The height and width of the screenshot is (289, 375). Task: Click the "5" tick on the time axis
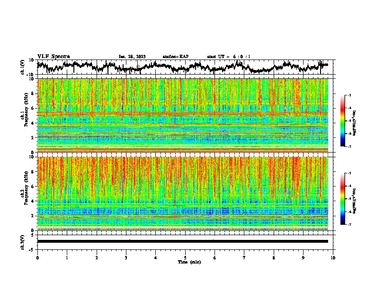click(x=185, y=258)
